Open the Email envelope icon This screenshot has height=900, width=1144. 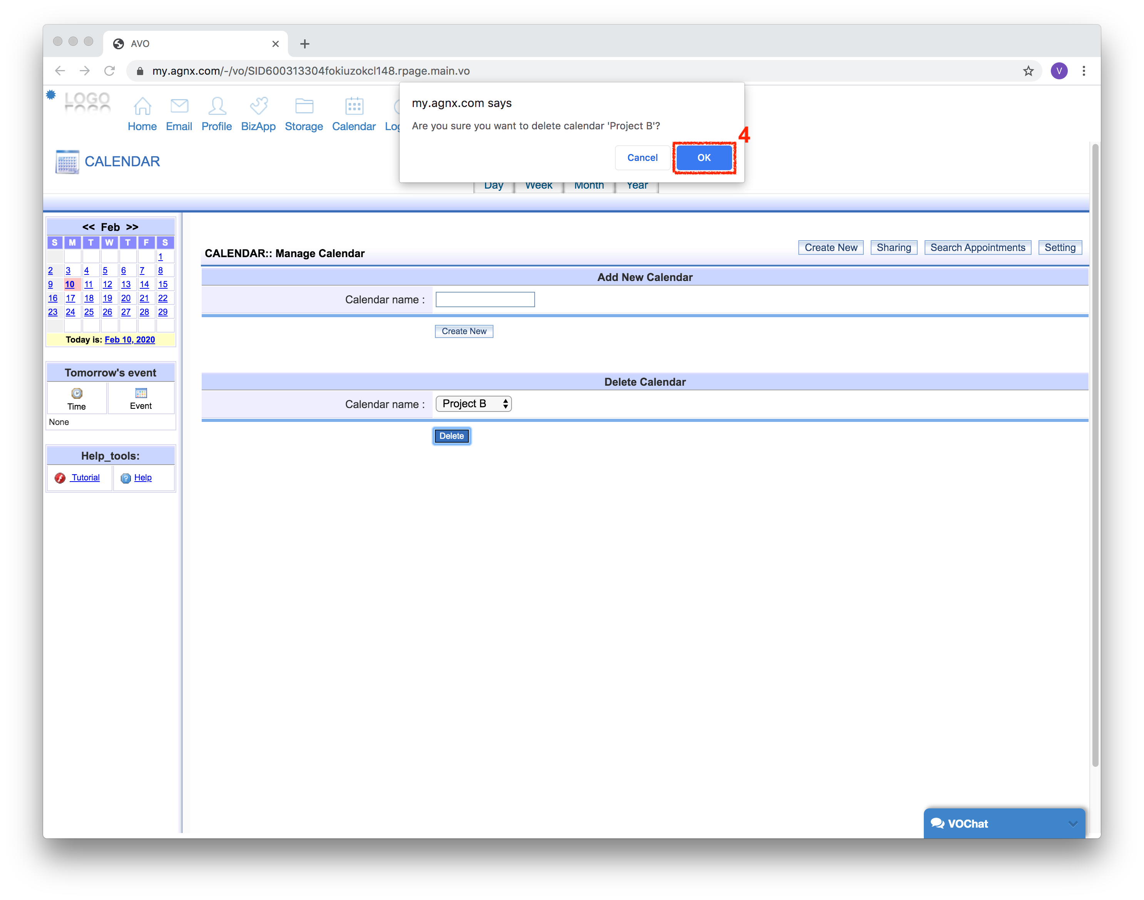[x=179, y=106]
